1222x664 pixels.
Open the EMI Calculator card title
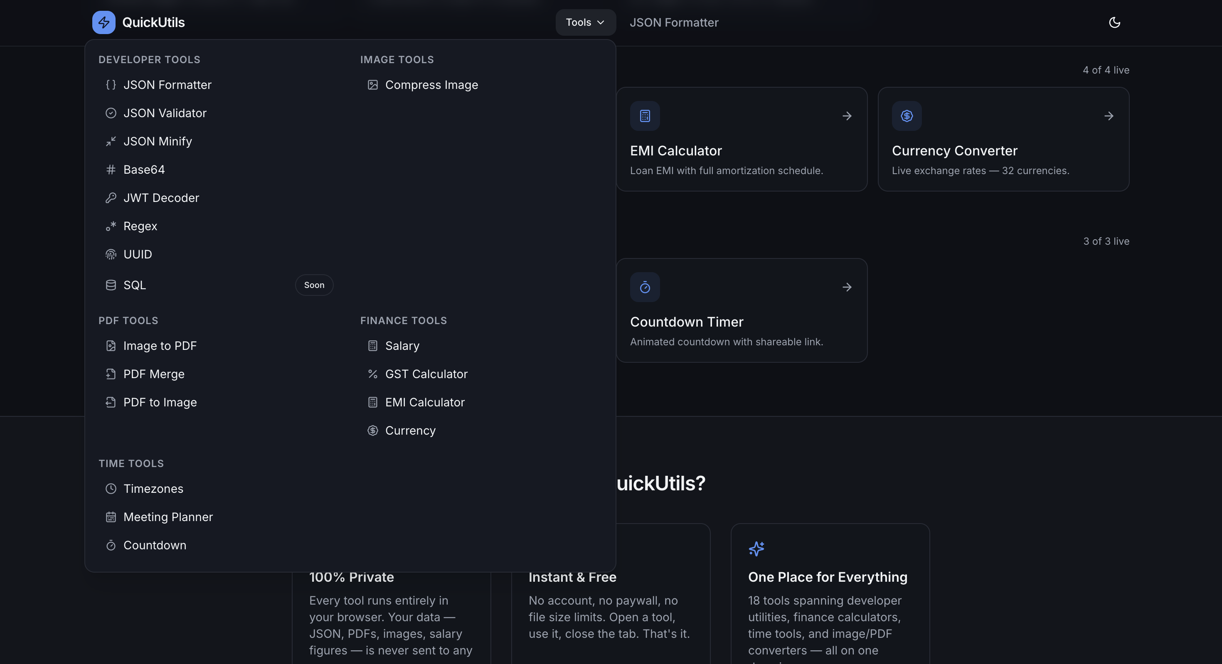tap(675, 151)
